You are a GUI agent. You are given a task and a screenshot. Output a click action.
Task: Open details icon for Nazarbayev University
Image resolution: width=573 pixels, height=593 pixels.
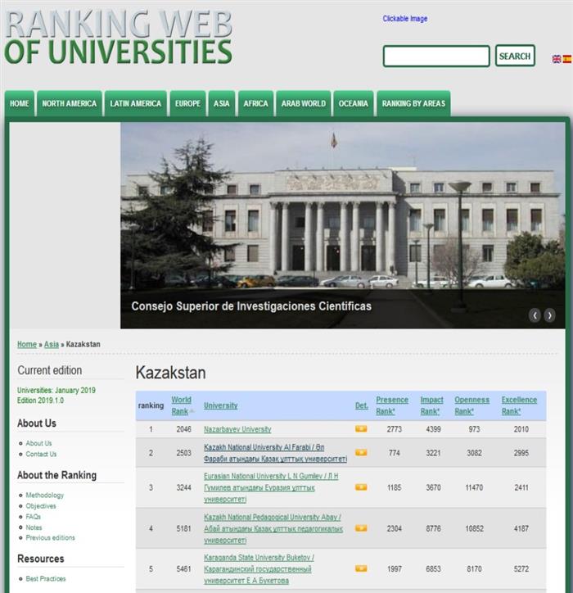tap(361, 429)
